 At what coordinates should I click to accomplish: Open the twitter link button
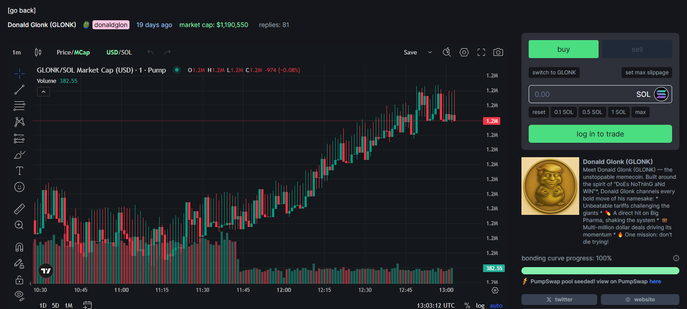pos(559,299)
